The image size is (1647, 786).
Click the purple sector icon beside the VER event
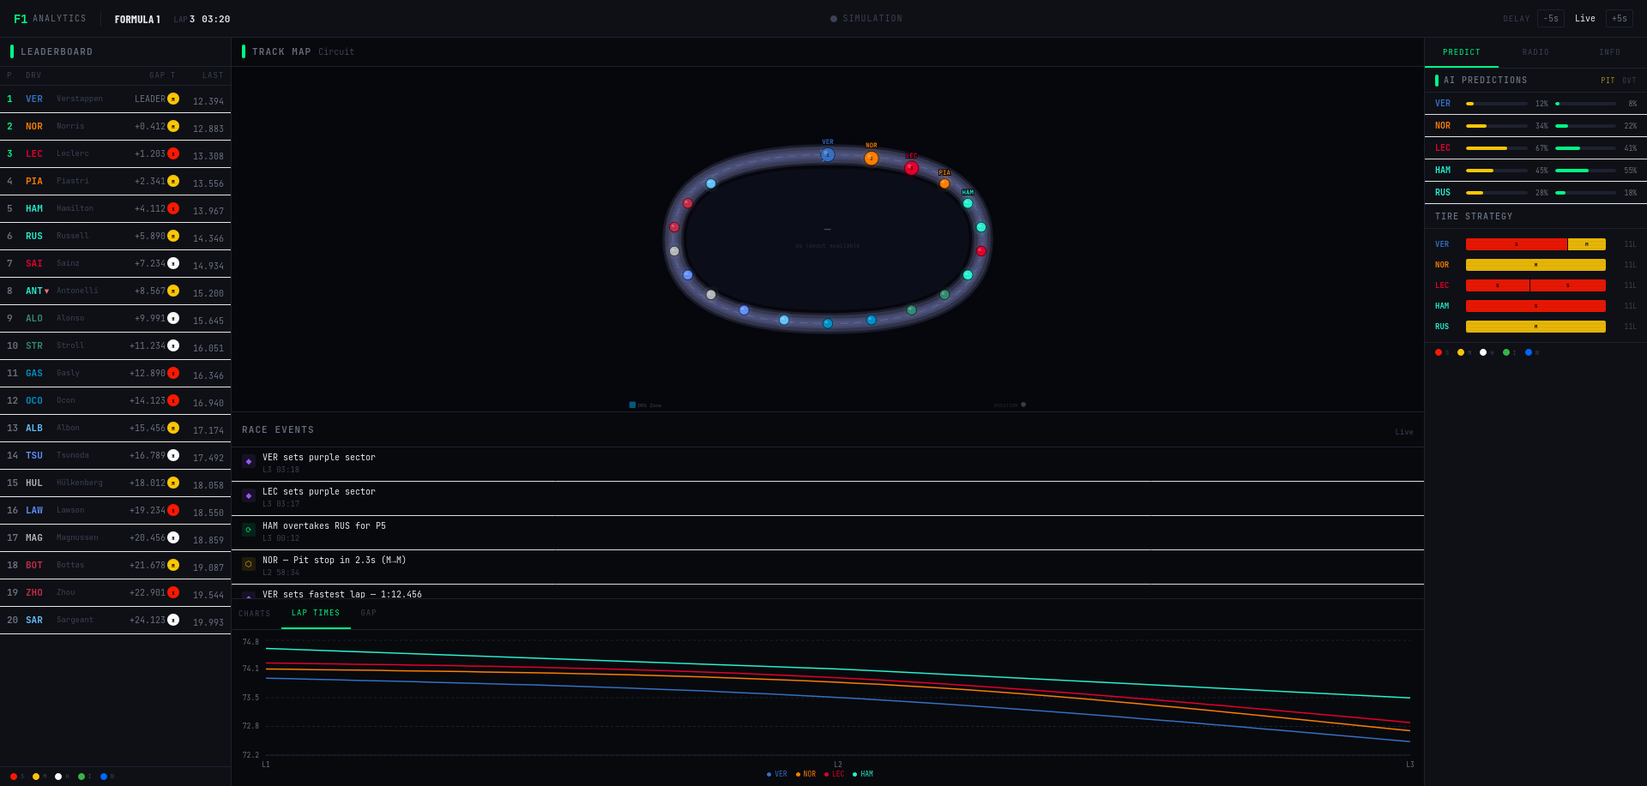[249, 461]
